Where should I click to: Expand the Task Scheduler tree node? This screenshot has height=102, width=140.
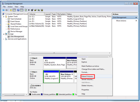6,19
